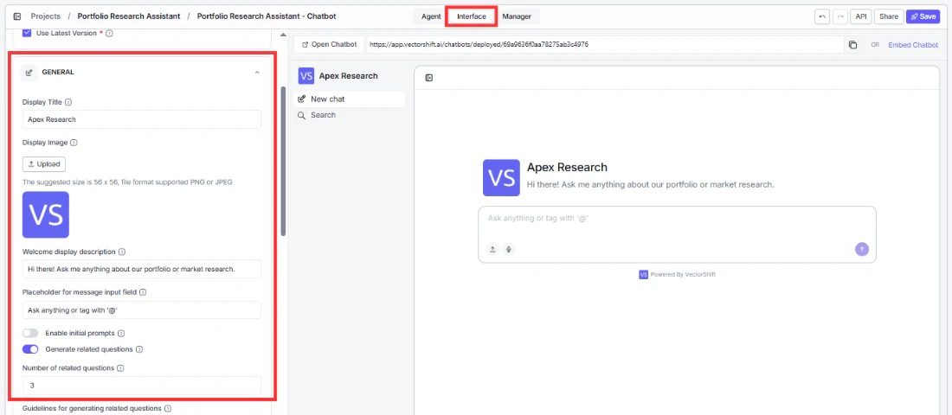Click the Display Image info icon

[x=74, y=144]
